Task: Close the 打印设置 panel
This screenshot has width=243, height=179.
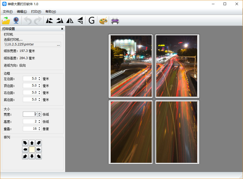Action: click(62, 29)
